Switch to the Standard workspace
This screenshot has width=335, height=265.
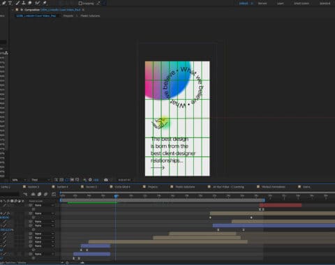(325, 3)
